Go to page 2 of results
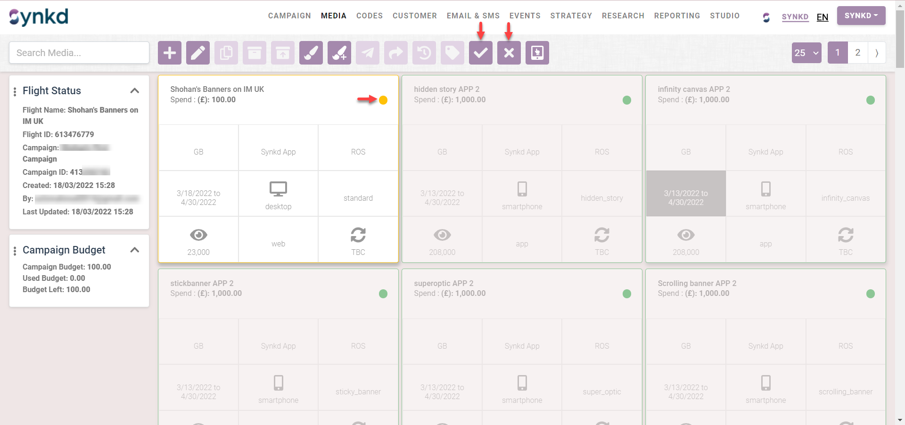The image size is (905, 425). 858,53
